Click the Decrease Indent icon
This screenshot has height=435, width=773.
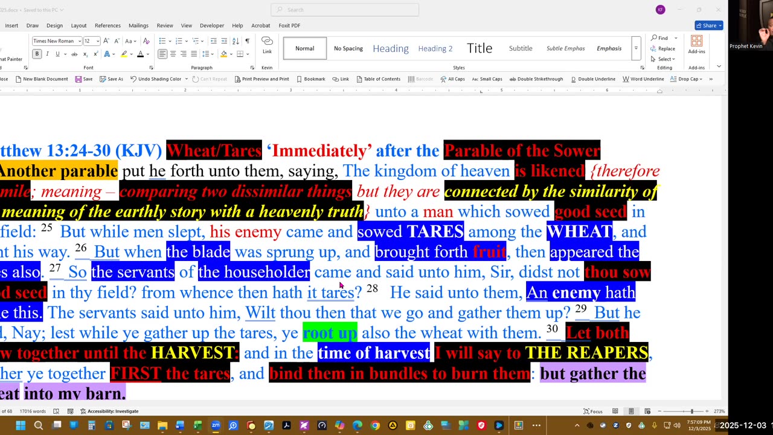[x=213, y=41]
